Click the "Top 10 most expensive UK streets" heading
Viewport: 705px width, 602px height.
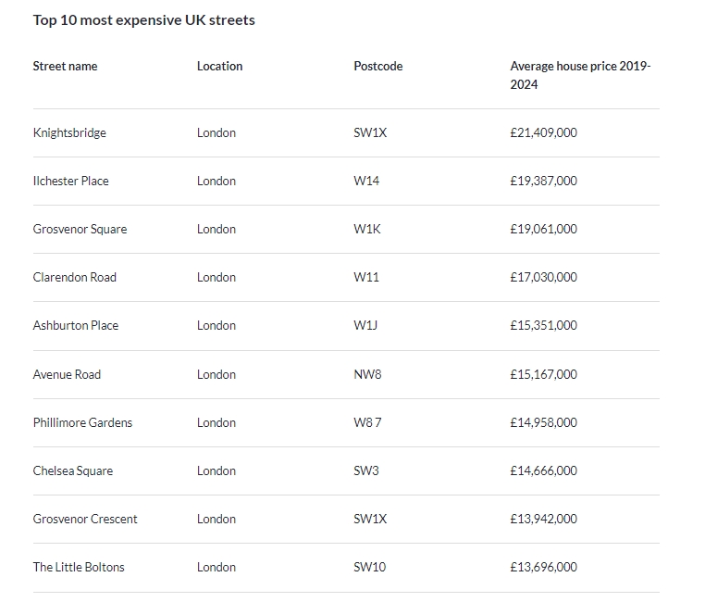point(143,20)
